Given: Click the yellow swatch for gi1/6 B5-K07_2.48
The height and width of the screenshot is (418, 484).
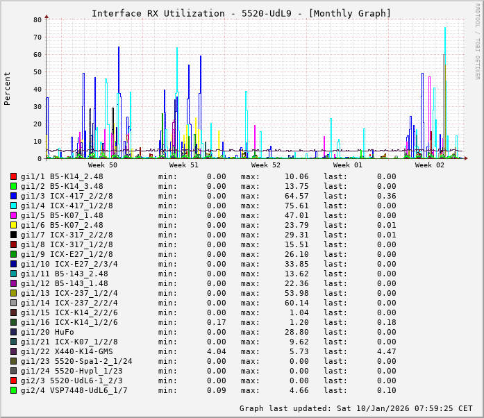Looking at the screenshot, I should coord(13,225).
